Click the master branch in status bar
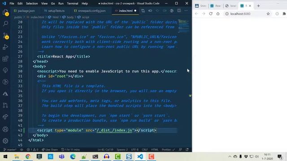Image resolution: width=287 pixels, height=161 pixels. click(10, 150)
